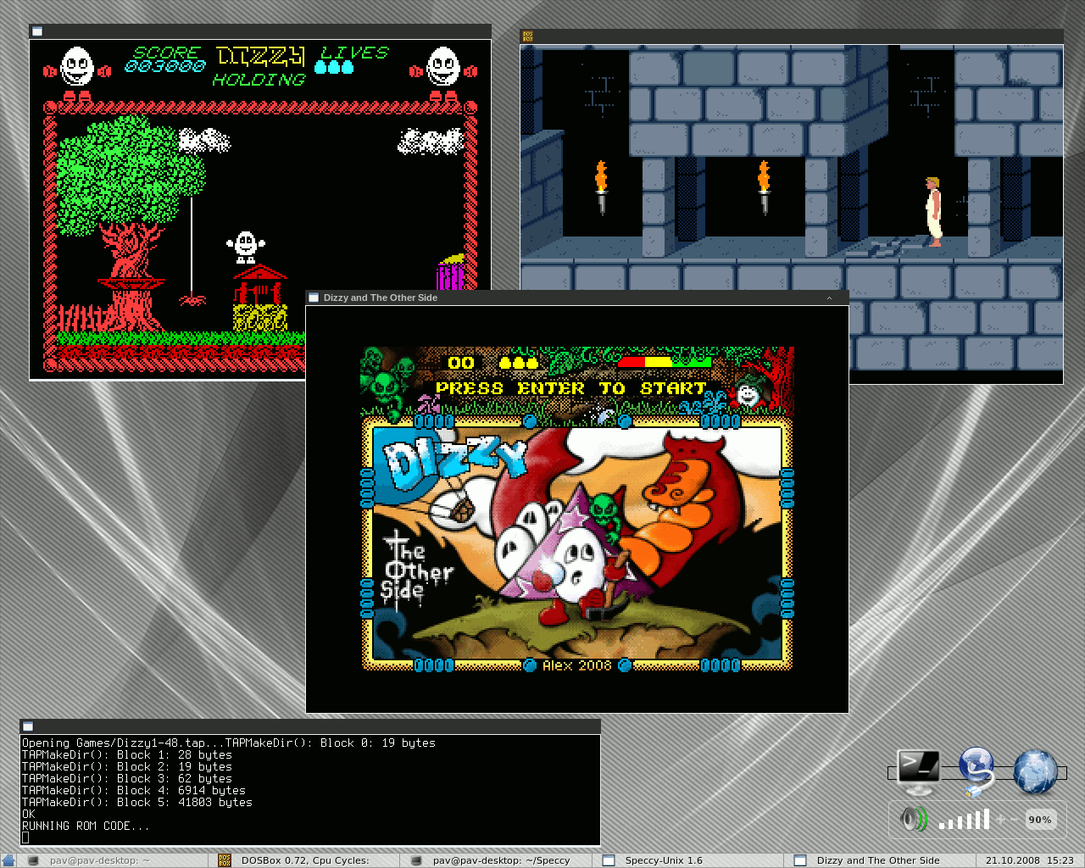
Task: Mute sound via the speaker icon
Action: coord(913,820)
